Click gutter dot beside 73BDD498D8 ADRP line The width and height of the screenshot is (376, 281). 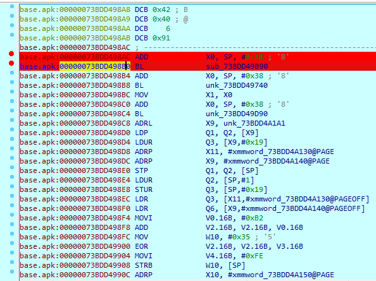point(12,148)
